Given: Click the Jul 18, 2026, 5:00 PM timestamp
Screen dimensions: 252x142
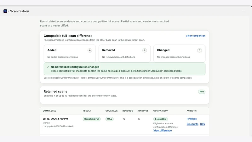Looking at the screenshot, I should (55, 119).
